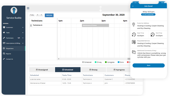This screenshot has width=171, height=96.
Task: Click the customer address location pin icon
Action: (134, 24)
